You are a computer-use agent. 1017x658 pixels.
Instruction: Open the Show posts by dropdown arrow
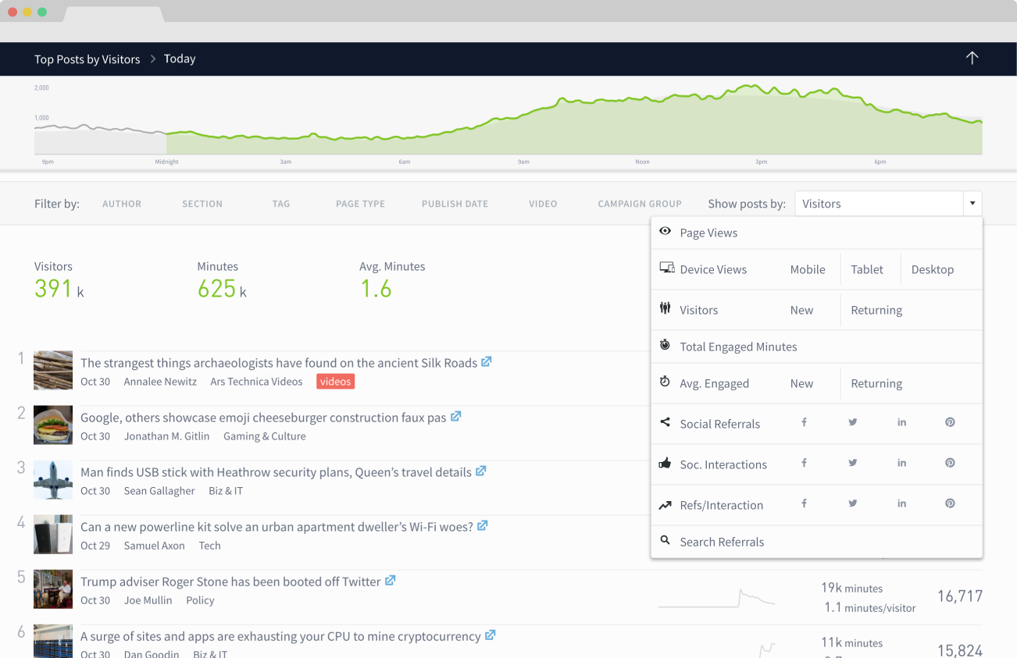pyautogui.click(x=972, y=203)
